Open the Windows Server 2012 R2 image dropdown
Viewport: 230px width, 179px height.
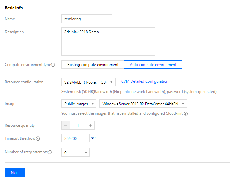[143, 104]
